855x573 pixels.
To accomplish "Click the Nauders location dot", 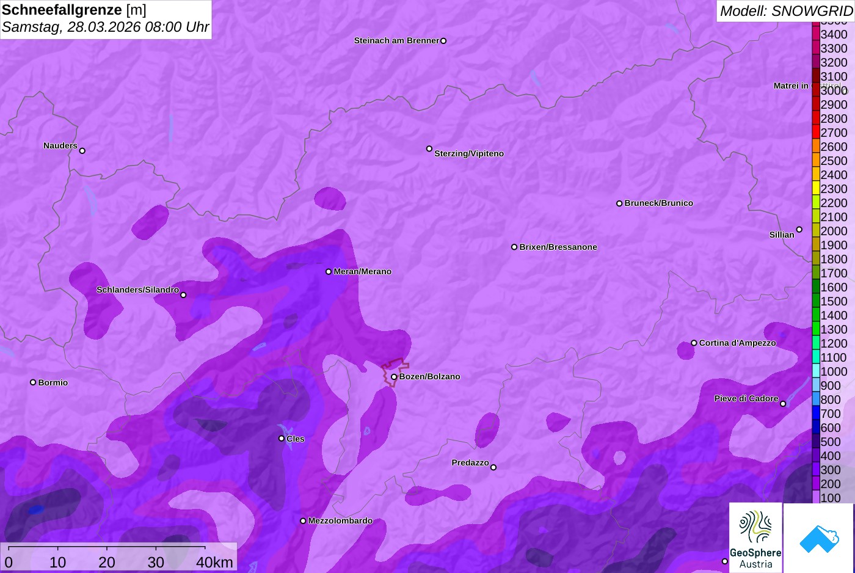I will [82, 151].
